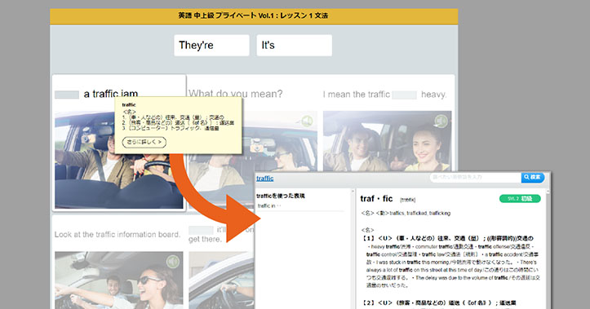This screenshot has height=309, width=590.
Task: Click the dictionary search input field
Action: click(x=476, y=177)
